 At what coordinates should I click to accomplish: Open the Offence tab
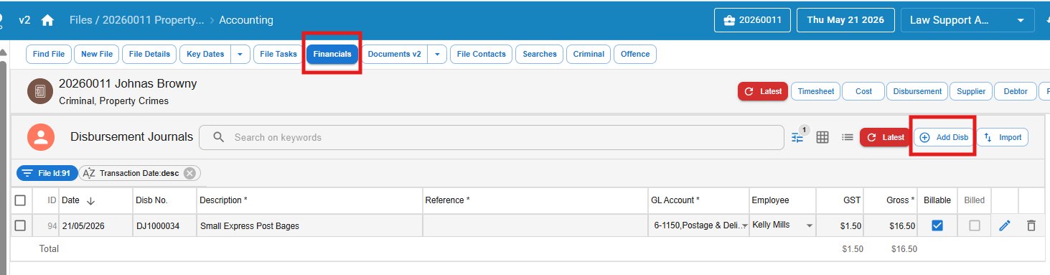pyautogui.click(x=635, y=54)
